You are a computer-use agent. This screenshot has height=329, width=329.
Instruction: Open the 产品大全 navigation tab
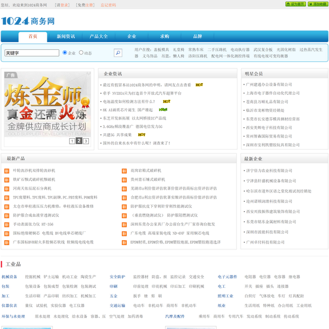point(99,37)
